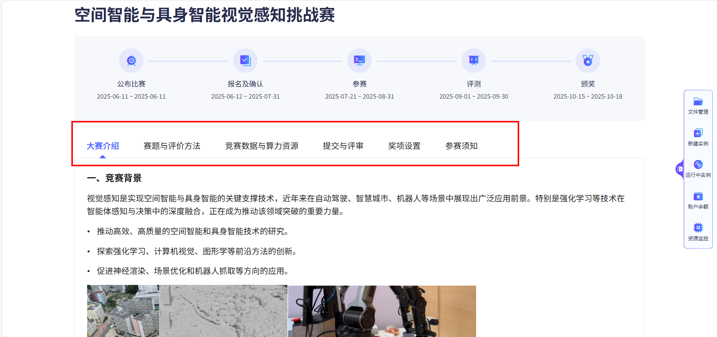The image size is (717, 337).
Task: Select the 竞赛数据与算力资源 tab
Action: click(x=262, y=146)
